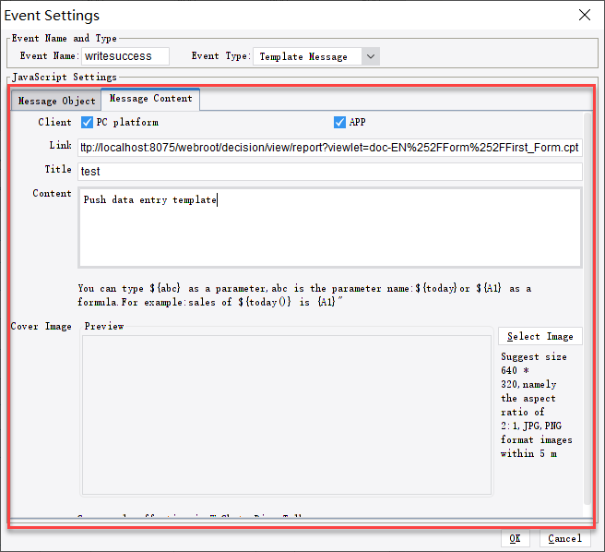Open the Event Type dropdown
Viewport: 605px width, 552px height.
[371, 56]
